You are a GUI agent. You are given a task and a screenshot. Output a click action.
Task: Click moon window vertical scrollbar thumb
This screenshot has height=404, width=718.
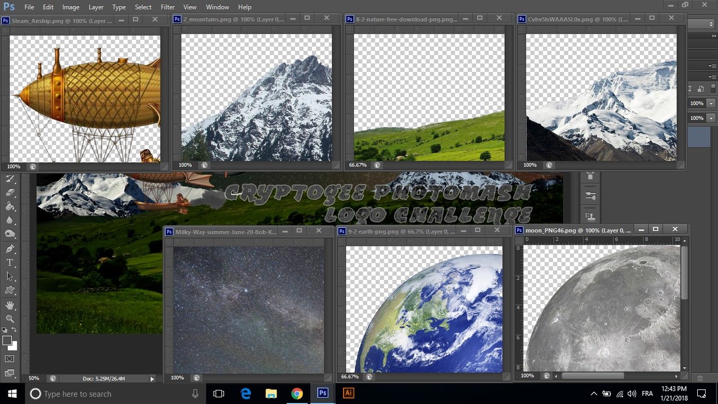click(684, 273)
